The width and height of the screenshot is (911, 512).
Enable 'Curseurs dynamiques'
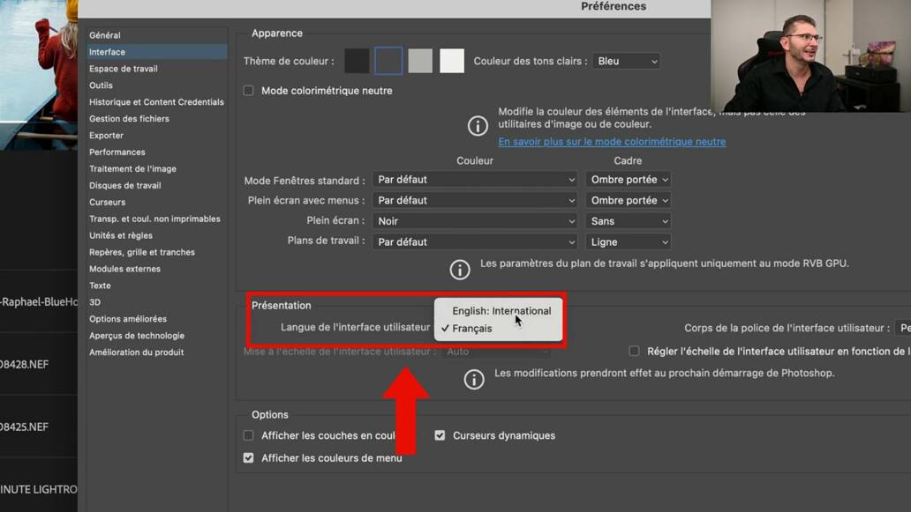click(x=440, y=434)
